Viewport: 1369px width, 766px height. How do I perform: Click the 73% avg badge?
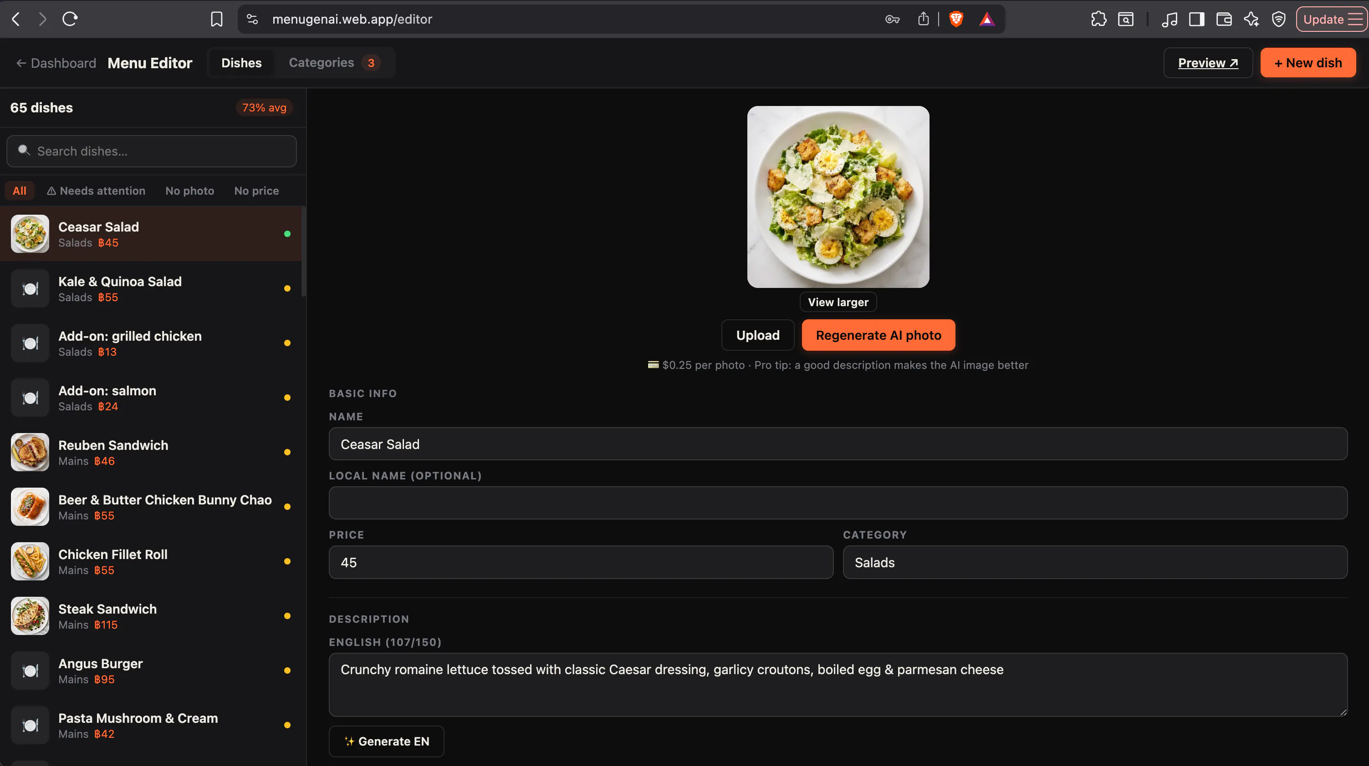click(x=264, y=108)
